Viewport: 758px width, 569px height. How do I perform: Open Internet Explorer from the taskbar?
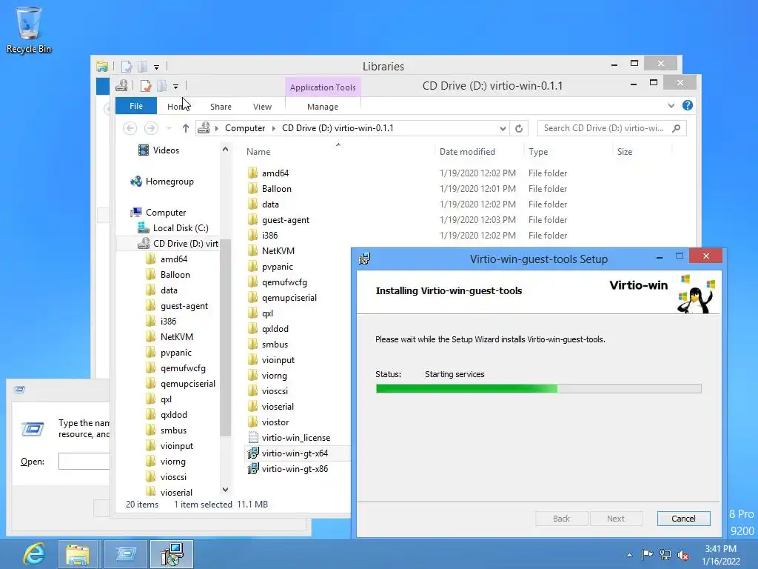coord(33,554)
